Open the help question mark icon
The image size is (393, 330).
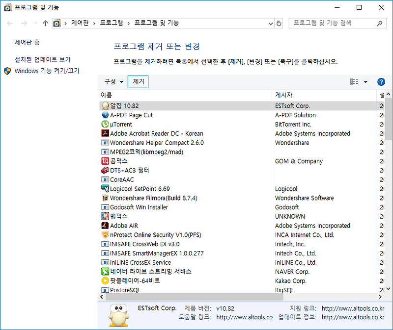point(381,82)
